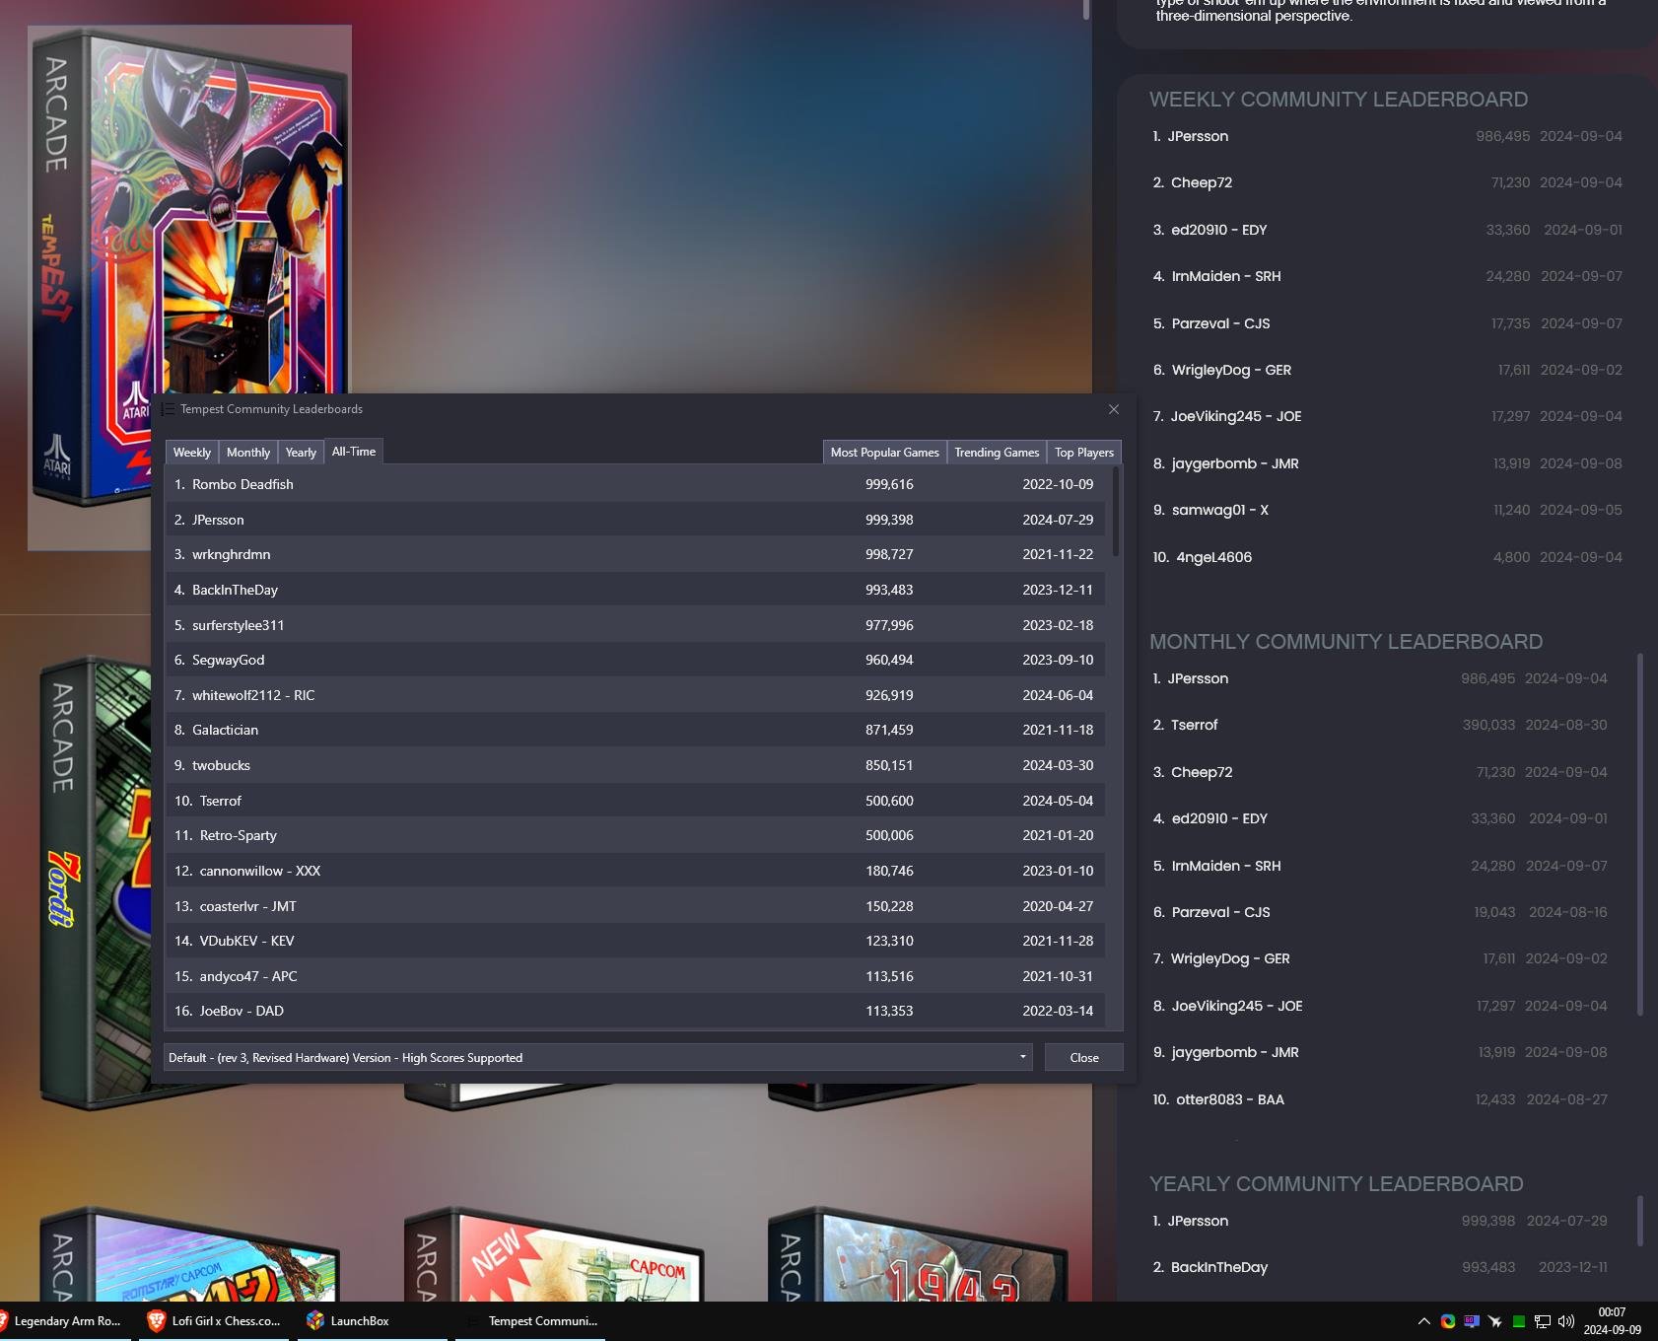
Task: Click samwag01 - X in weekly leaderboard
Action: pyautogui.click(x=1220, y=510)
